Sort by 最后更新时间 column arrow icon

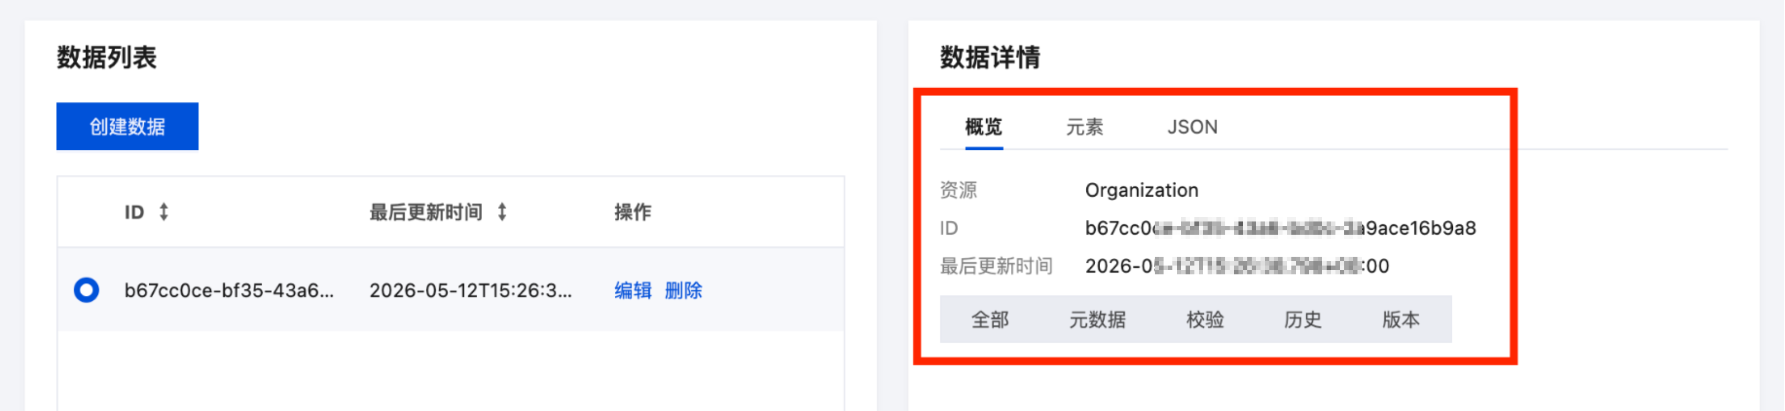pyautogui.click(x=502, y=212)
